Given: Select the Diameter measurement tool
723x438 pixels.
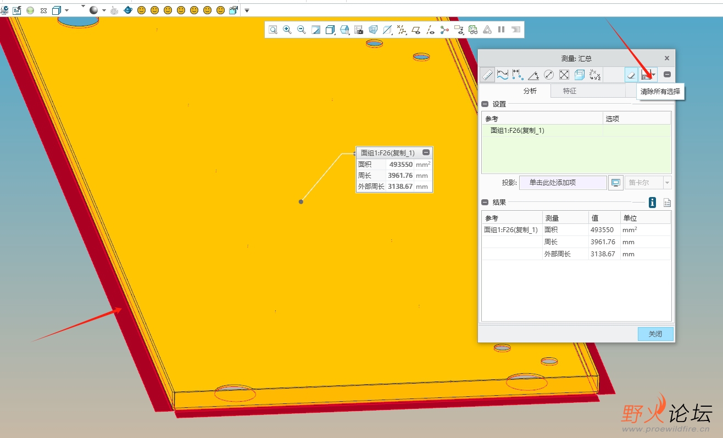Looking at the screenshot, I should [x=548, y=75].
